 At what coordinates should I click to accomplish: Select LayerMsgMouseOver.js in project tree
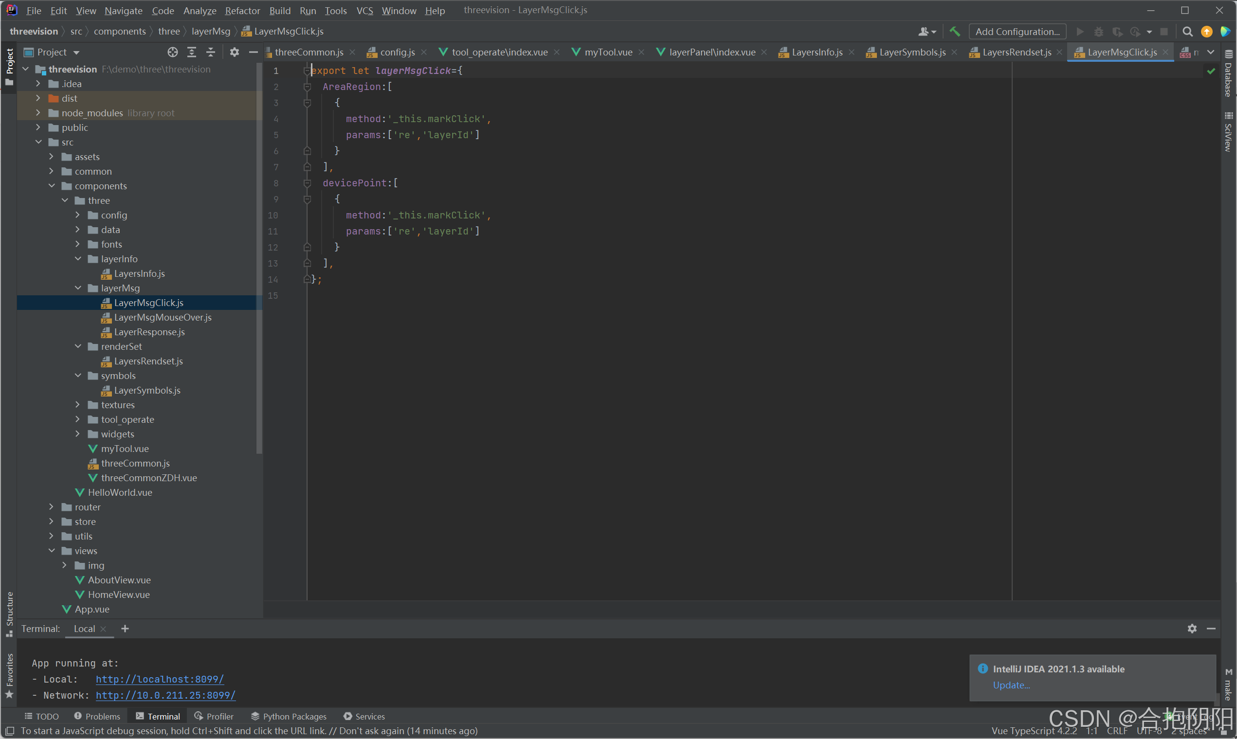click(x=163, y=317)
